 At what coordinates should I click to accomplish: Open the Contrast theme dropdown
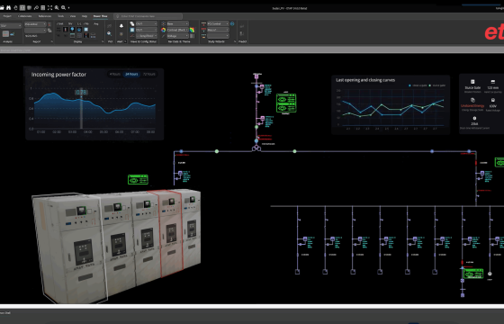pyautogui.click(x=178, y=30)
